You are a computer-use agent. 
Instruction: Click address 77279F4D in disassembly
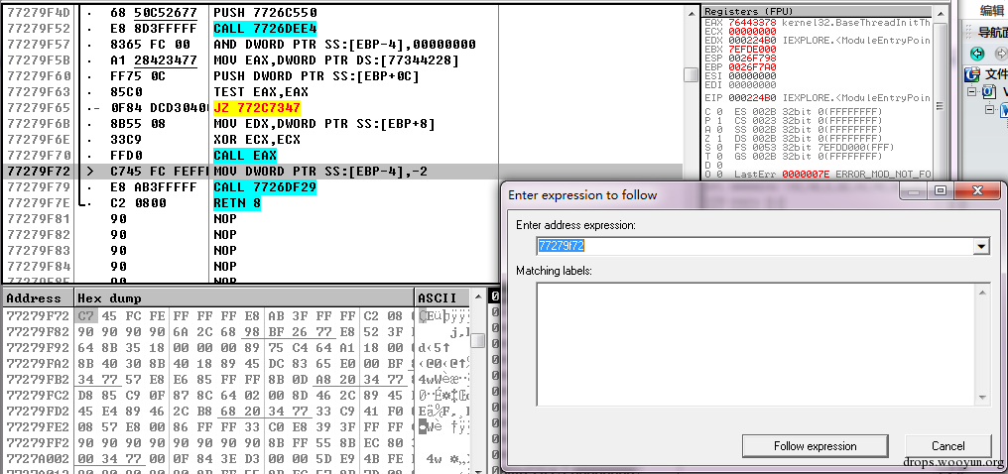pos(38,13)
